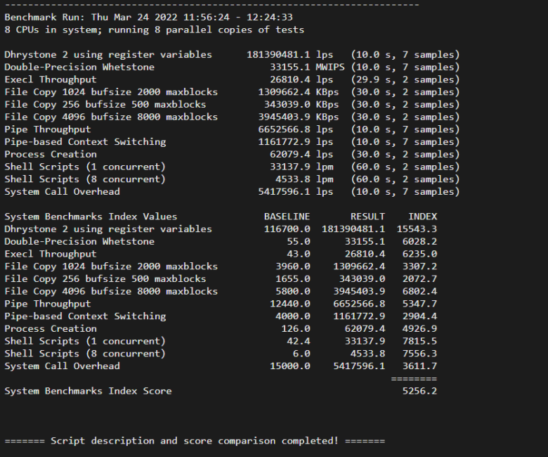
Task: Click the baseline value 42.4
Action: click(x=298, y=341)
